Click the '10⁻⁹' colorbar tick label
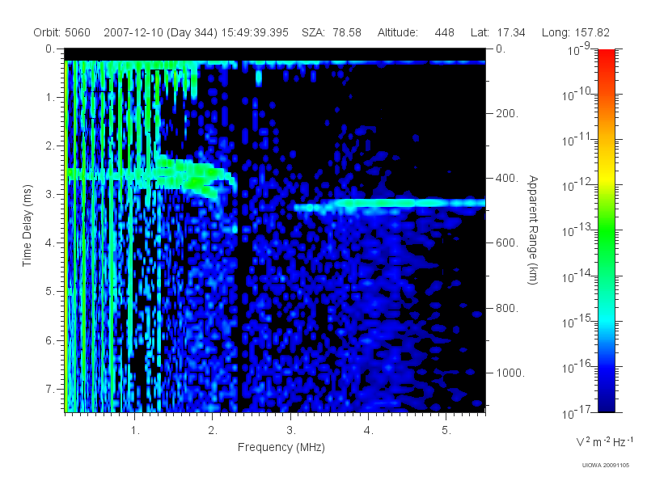 point(579,50)
